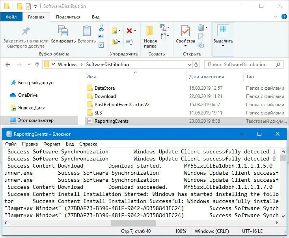The image size is (289, 238).
Task: Click the New item icon
Action: point(163,27)
